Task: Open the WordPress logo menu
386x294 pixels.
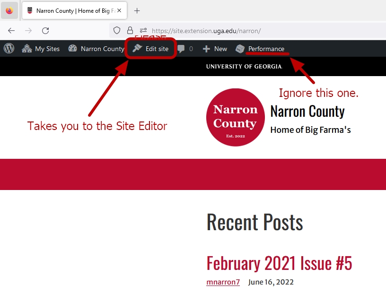Action: click(9, 49)
